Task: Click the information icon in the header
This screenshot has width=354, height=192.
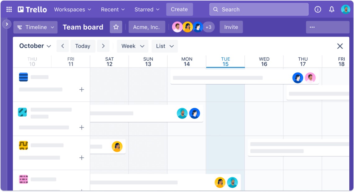Action: 317,9
